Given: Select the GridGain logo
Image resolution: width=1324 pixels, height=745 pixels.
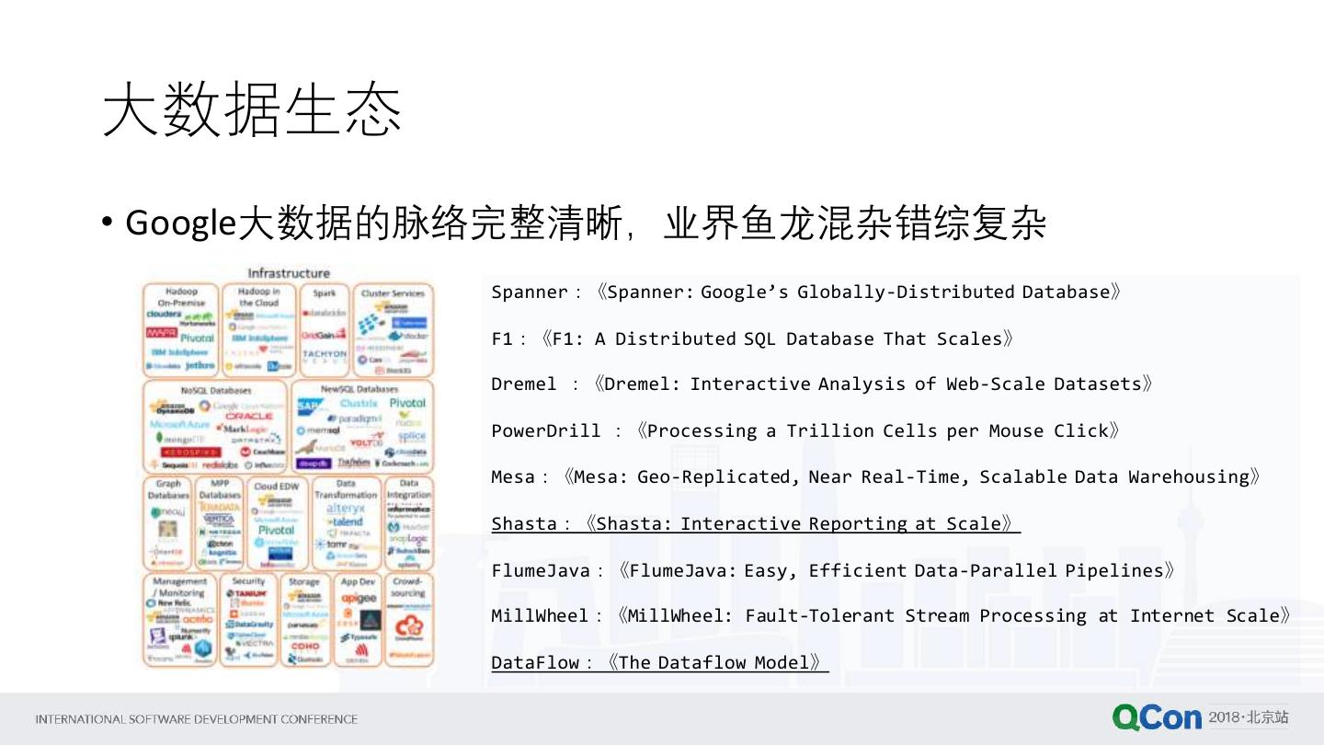Looking at the screenshot, I should point(324,335).
